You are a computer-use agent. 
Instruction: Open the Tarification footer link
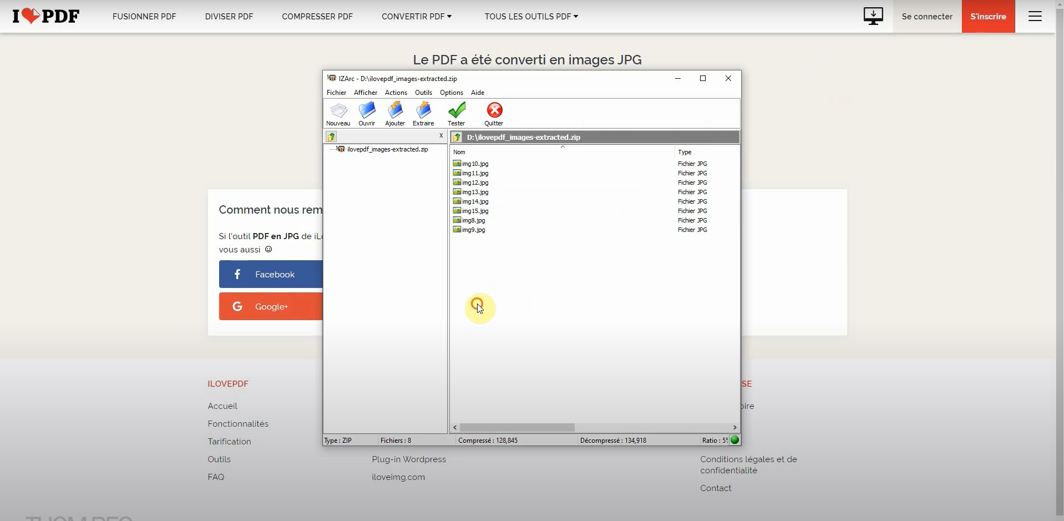[x=229, y=442]
